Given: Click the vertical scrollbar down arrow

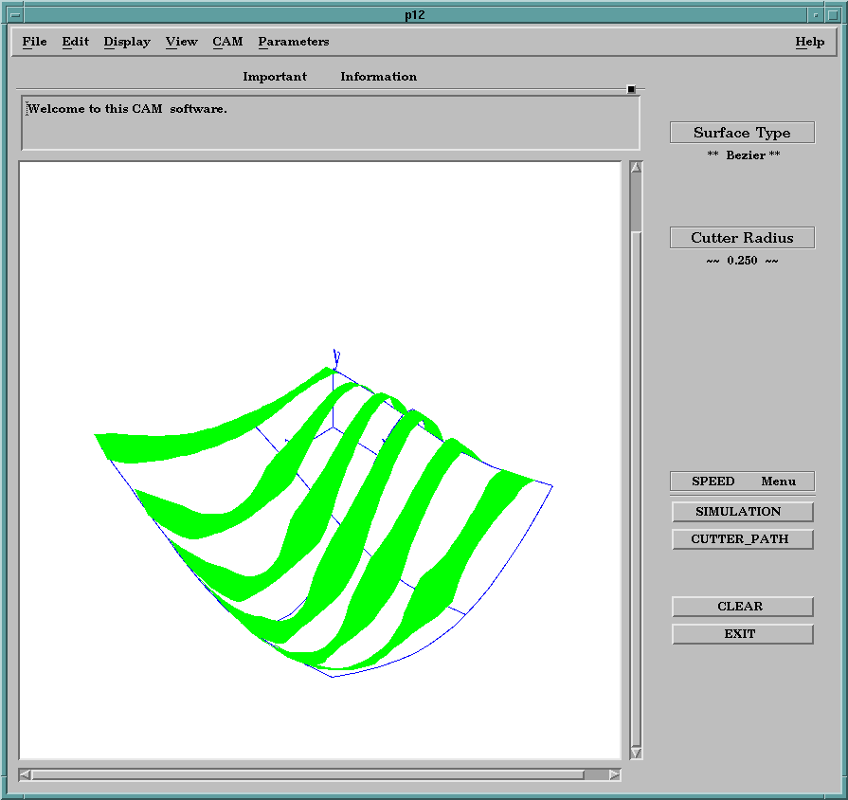Looking at the screenshot, I should [636, 753].
